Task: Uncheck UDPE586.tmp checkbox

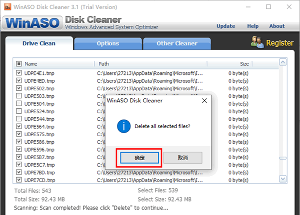Action: point(19,142)
